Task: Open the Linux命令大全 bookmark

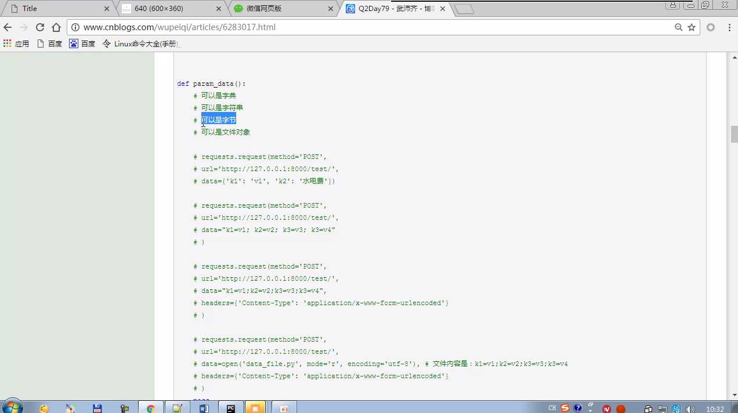Action: coord(141,44)
